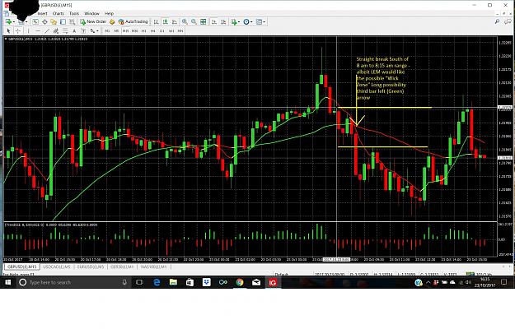515x329 pixels.
Task: Toggle Chart Shift button
Action: click(223, 22)
